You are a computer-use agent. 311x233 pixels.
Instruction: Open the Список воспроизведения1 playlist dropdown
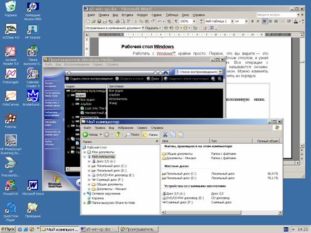pos(220,72)
